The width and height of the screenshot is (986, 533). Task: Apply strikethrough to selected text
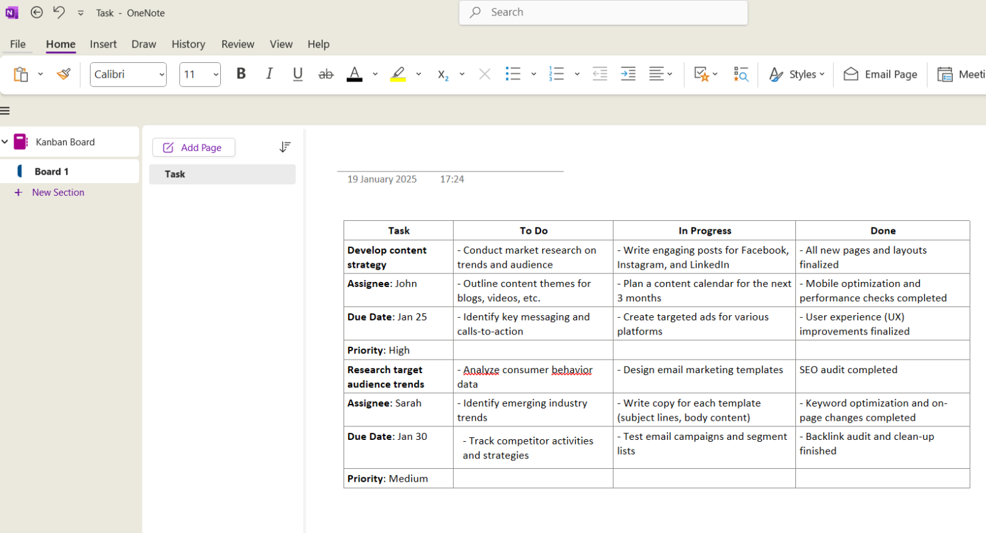pos(326,74)
